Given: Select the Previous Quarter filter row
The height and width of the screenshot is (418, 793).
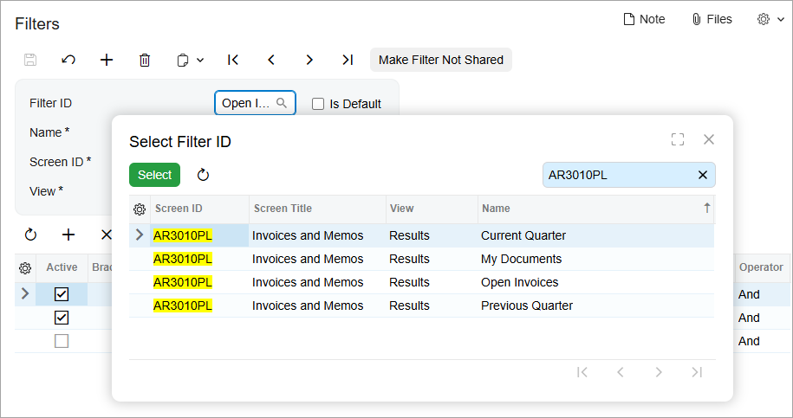Looking at the screenshot, I should click(422, 305).
